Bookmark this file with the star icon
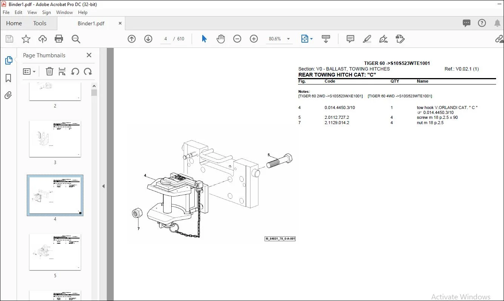 point(26,39)
